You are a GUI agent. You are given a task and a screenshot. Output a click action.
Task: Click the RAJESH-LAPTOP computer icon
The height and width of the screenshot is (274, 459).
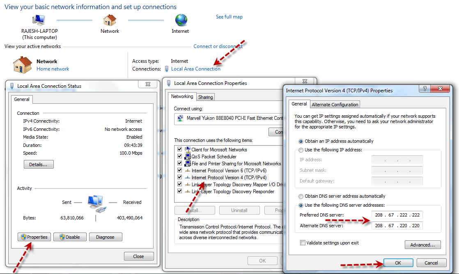[x=39, y=20]
